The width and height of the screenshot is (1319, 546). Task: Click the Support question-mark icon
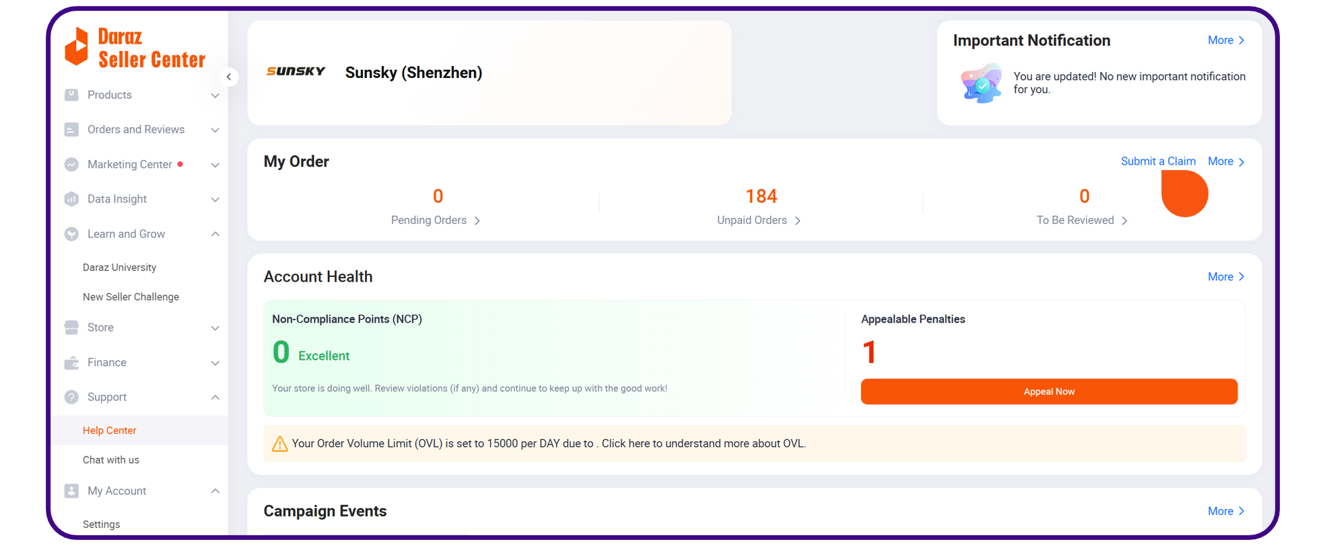click(71, 397)
